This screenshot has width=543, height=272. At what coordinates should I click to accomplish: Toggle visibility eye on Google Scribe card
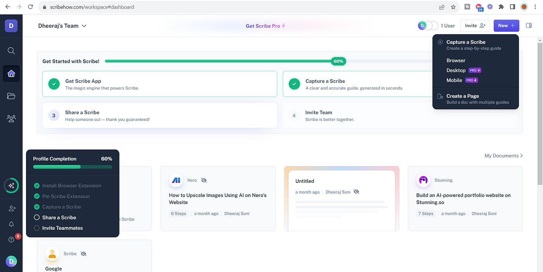tap(83, 254)
